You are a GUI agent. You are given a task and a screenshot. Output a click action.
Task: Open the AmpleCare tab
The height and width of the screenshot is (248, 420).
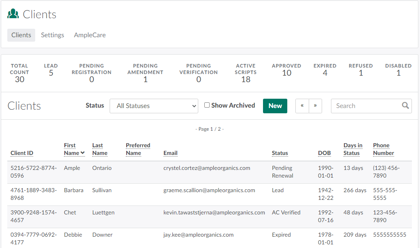[90, 35]
